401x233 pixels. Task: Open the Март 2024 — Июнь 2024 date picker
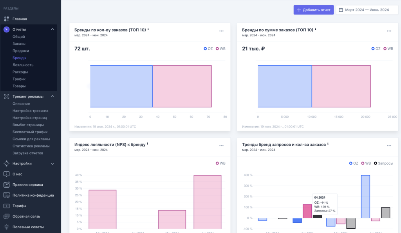[367, 10]
